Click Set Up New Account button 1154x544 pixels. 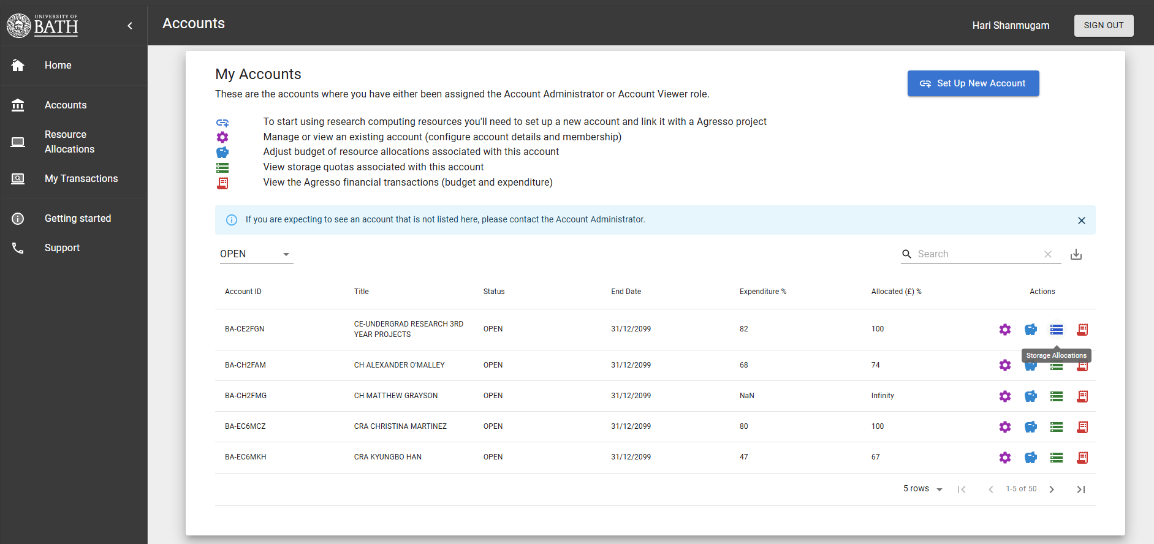pyautogui.click(x=973, y=83)
